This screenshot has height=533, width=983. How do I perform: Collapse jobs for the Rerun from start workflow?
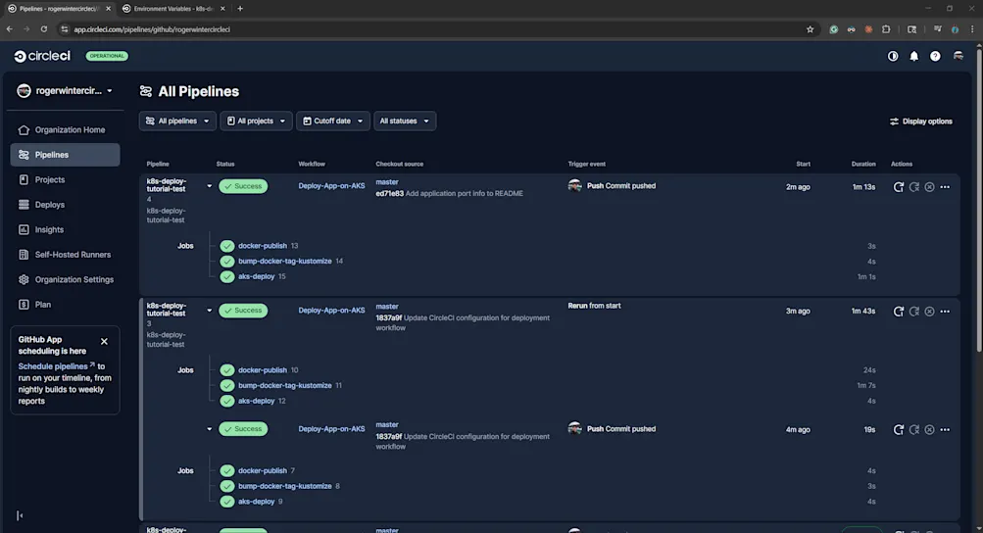[210, 311]
